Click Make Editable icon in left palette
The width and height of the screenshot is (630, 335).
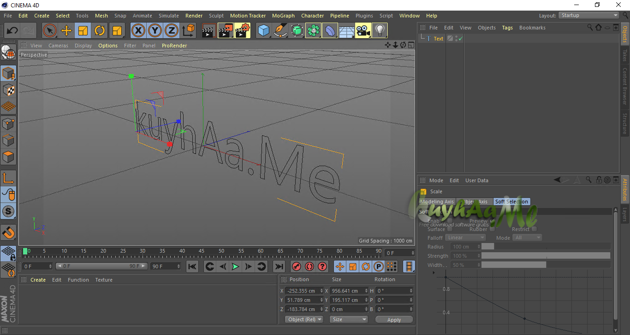(x=8, y=53)
